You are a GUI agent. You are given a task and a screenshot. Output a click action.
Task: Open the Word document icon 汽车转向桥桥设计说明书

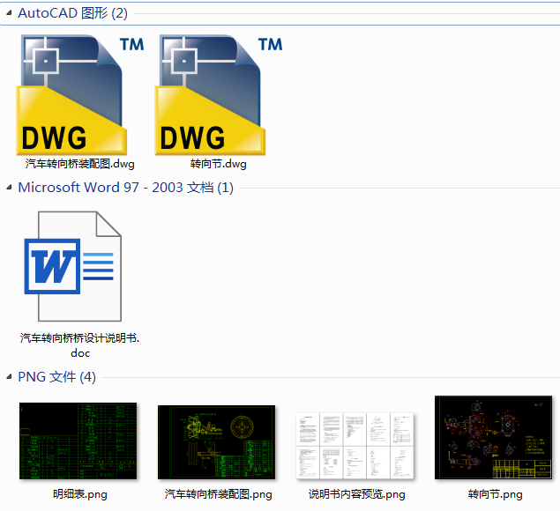73,266
